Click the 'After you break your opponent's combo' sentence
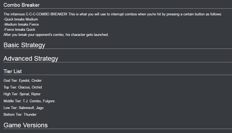 56,35
